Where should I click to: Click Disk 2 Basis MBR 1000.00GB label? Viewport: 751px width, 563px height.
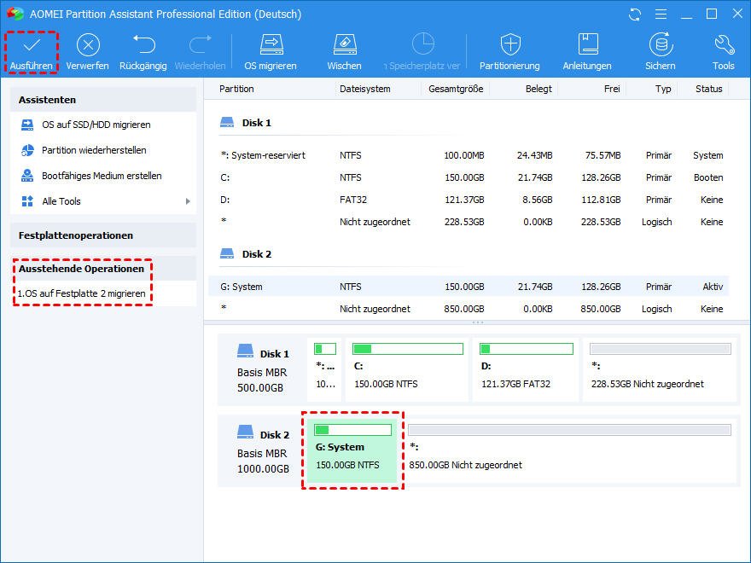point(264,461)
